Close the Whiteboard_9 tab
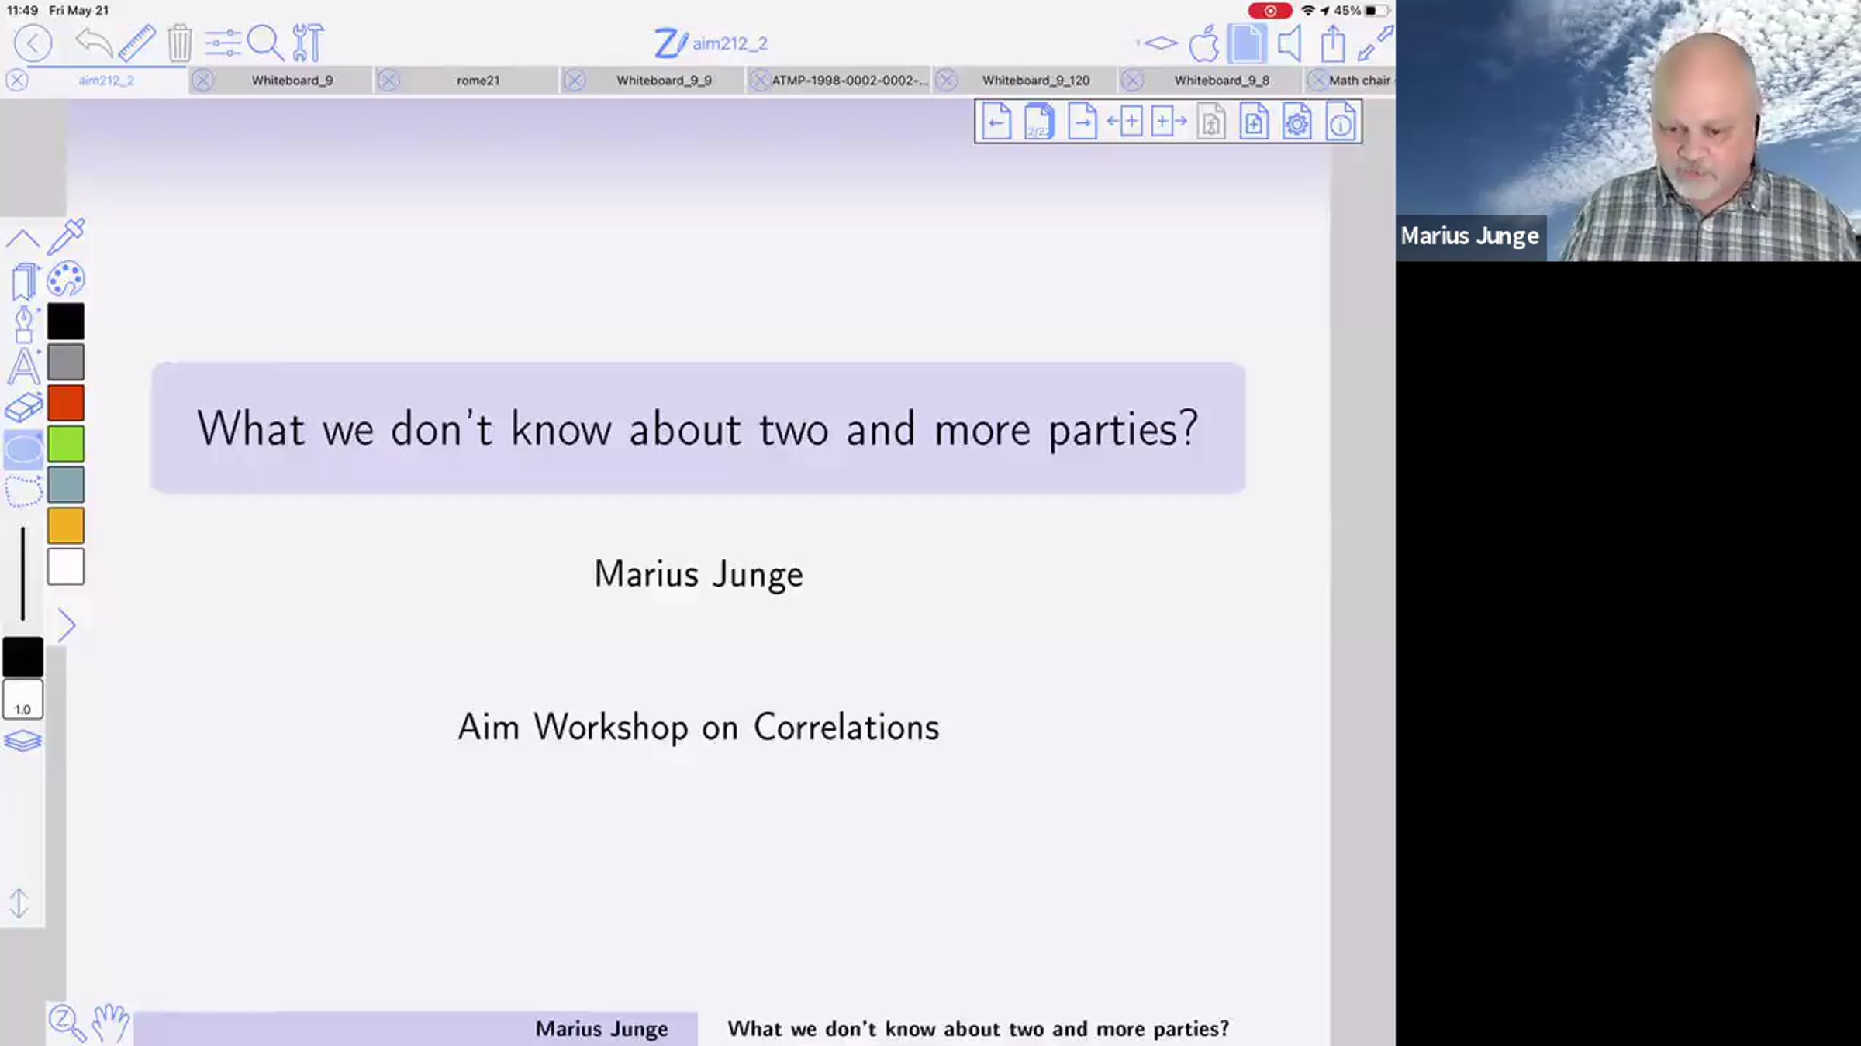 (202, 81)
